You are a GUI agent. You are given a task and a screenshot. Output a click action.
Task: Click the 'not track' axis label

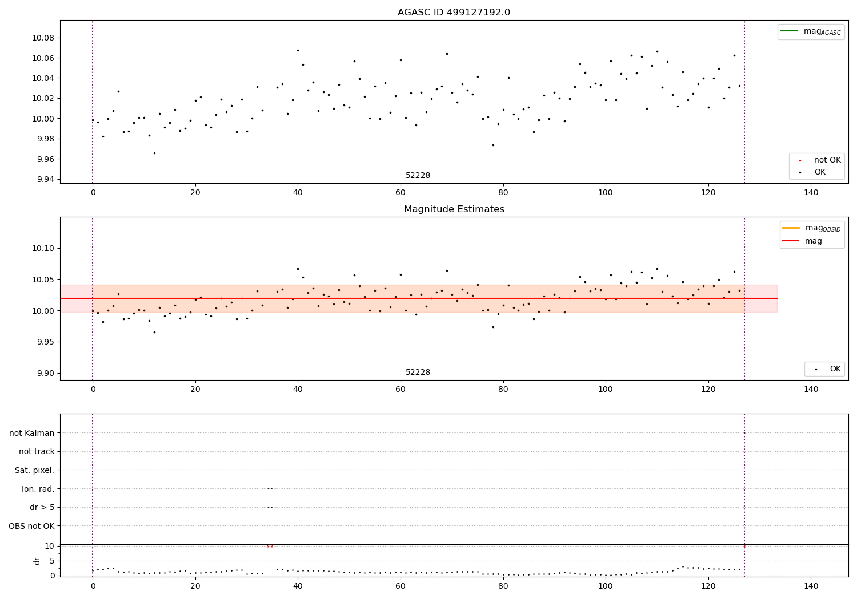[37, 452]
